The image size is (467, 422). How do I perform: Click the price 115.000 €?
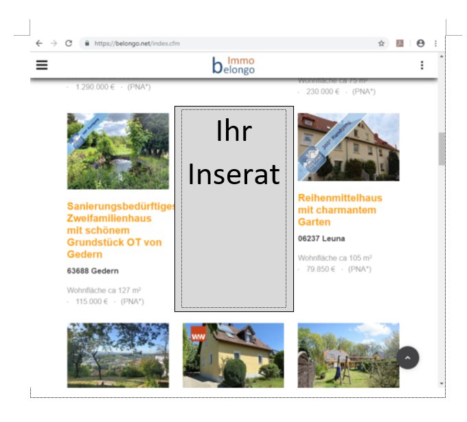coord(92,302)
